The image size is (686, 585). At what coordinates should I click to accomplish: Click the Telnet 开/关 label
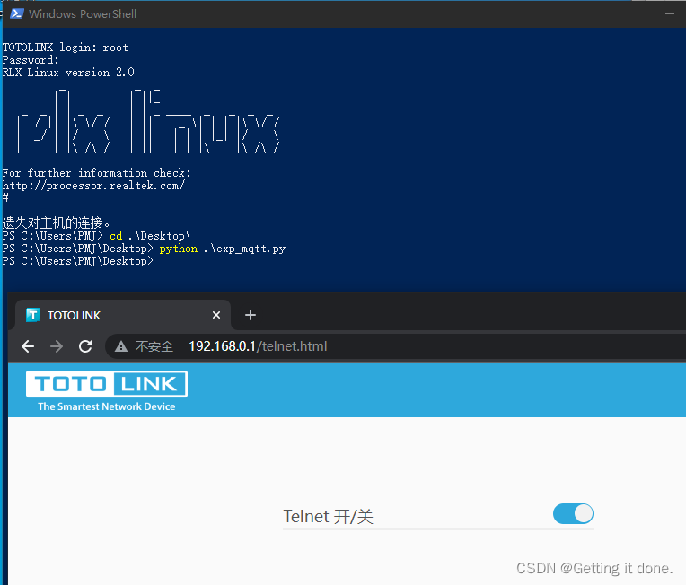(x=328, y=516)
